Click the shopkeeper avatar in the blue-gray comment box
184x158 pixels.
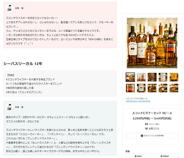pos(9,107)
